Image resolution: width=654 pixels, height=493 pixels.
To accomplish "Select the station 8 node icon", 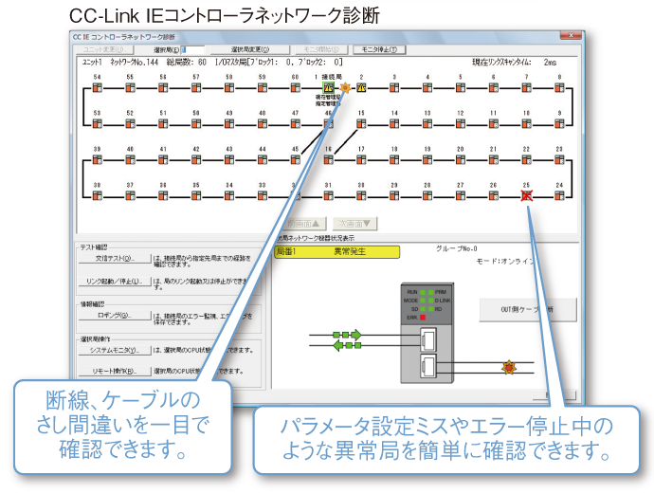I will pyautogui.click(x=559, y=88).
